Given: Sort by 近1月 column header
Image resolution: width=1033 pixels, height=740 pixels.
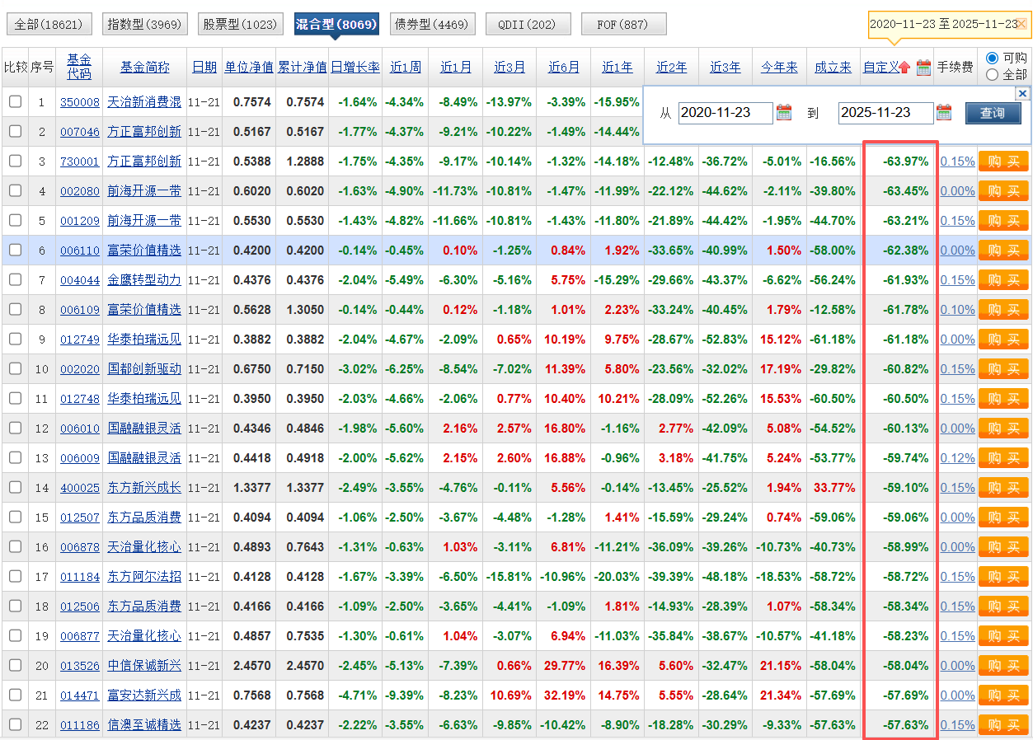Looking at the screenshot, I should [x=456, y=67].
